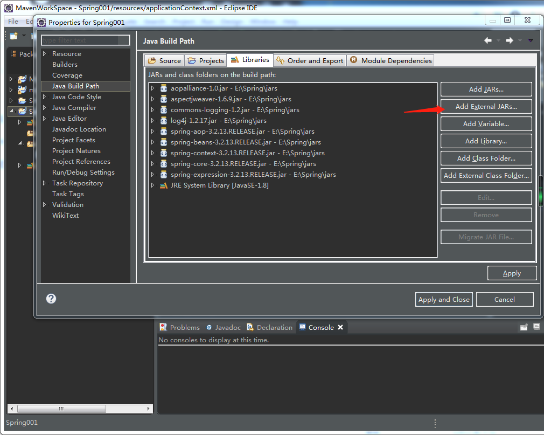Click Apply and Close button
This screenshot has width=544, height=435.
click(x=444, y=299)
